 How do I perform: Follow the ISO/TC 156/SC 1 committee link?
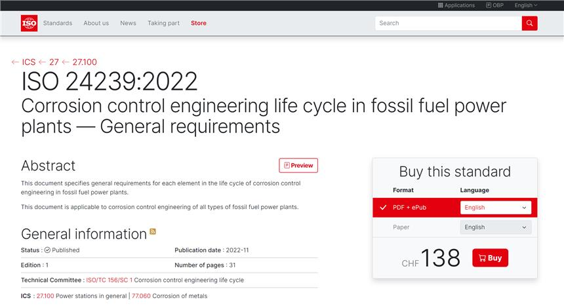110,280
